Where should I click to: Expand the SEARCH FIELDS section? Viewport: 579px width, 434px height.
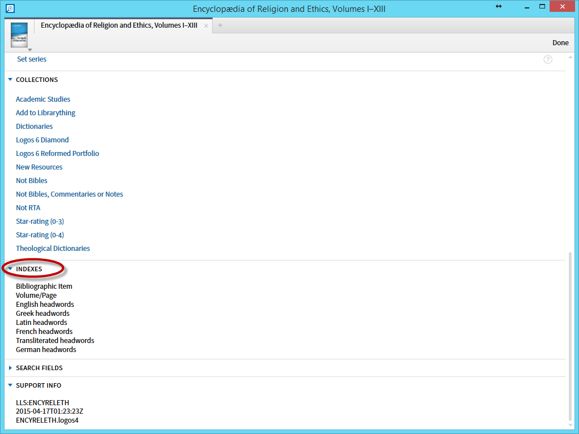click(10, 368)
